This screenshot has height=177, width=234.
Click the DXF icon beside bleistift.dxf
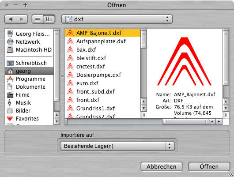[x=70, y=58]
